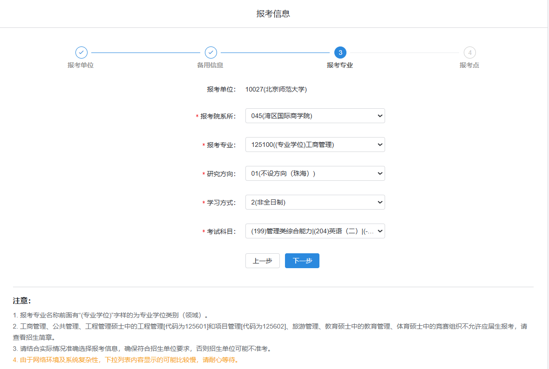Select the 备用信息 step label
The width and height of the screenshot is (549, 369).
[211, 65]
